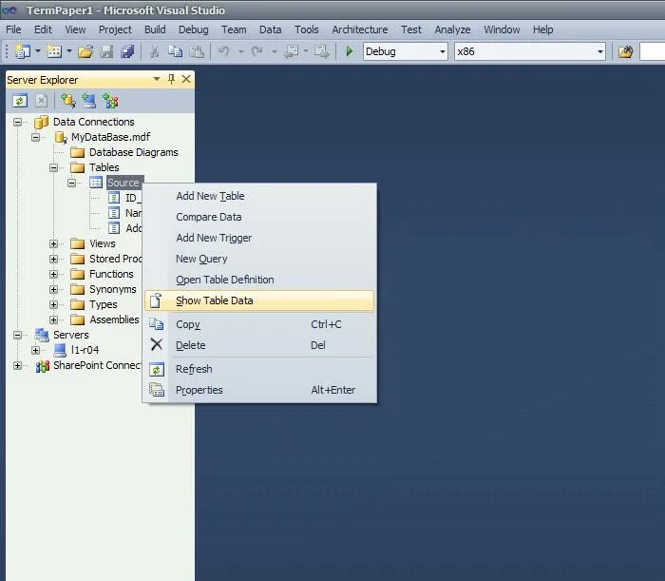Screen dimensions: 665x581
Task: Click the Save floppy disk icon
Action: [x=106, y=51]
